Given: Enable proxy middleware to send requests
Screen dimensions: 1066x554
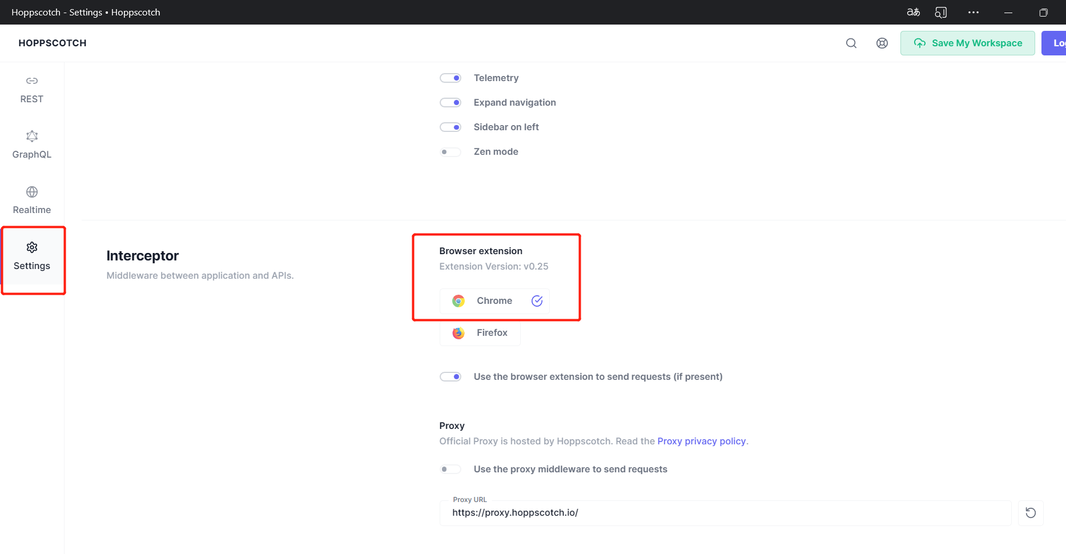Looking at the screenshot, I should (450, 469).
